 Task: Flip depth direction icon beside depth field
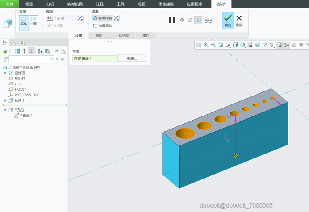(80, 18)
